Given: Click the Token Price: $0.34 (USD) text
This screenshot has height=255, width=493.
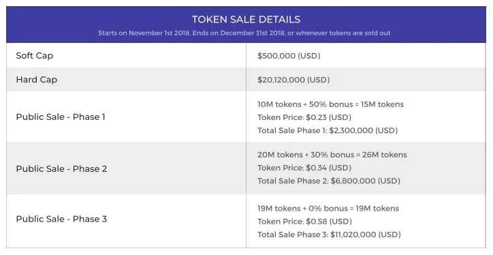Looking at the screenshot, I should pyautogui.click(x=304, y=168).
